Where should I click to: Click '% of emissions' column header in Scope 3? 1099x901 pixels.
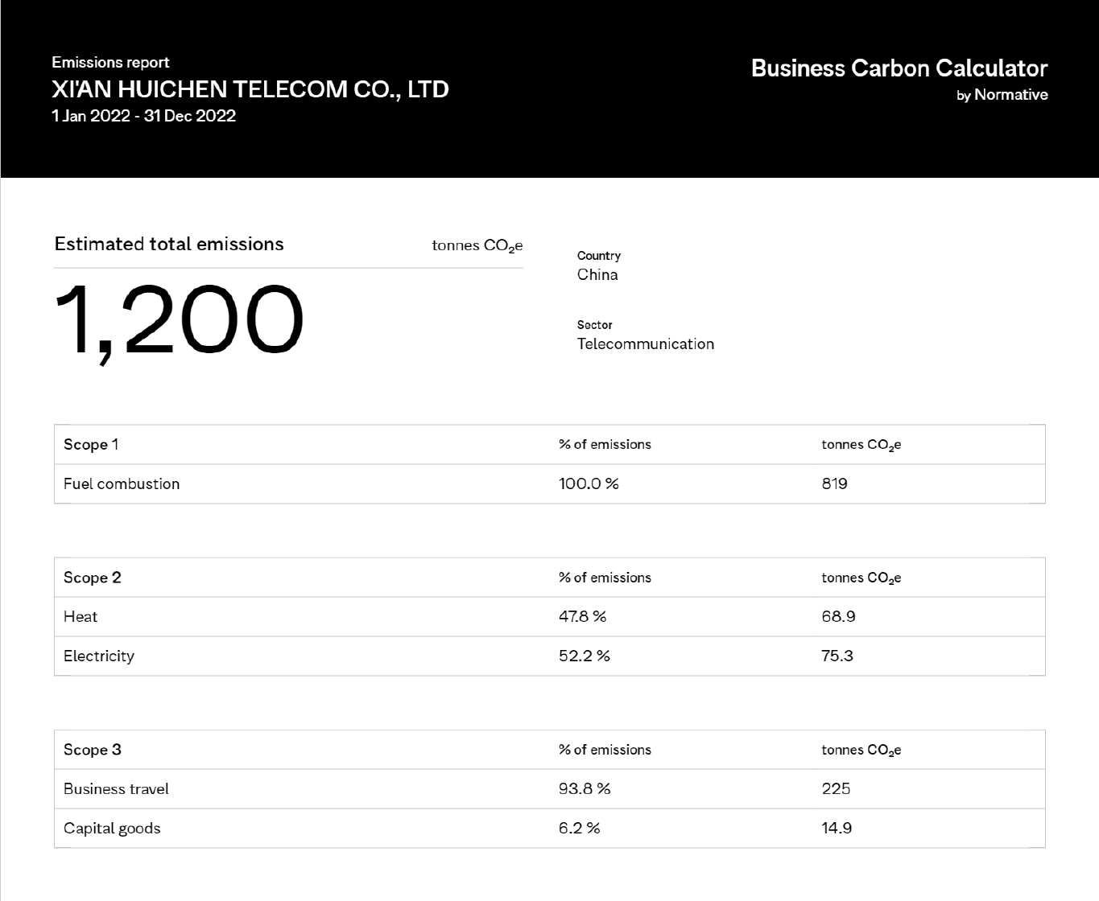click(x=605, y=750)
